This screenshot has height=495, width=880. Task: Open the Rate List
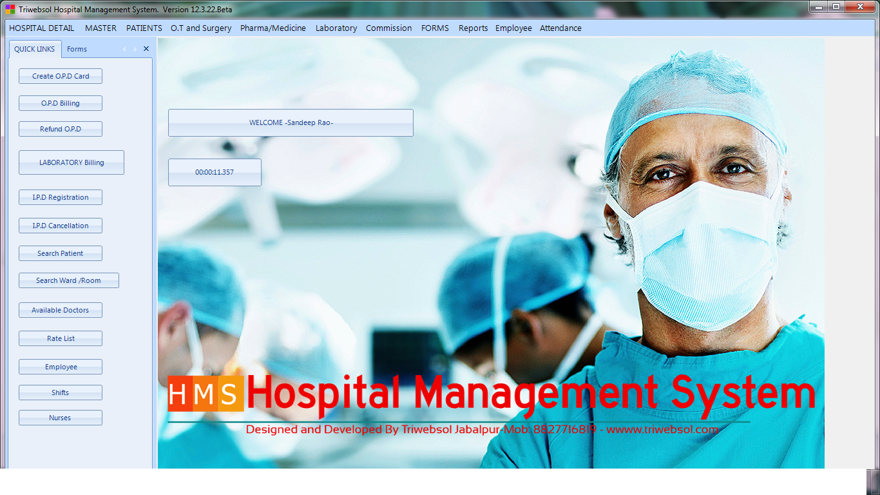pyautogui.click(x=60, y=338)
